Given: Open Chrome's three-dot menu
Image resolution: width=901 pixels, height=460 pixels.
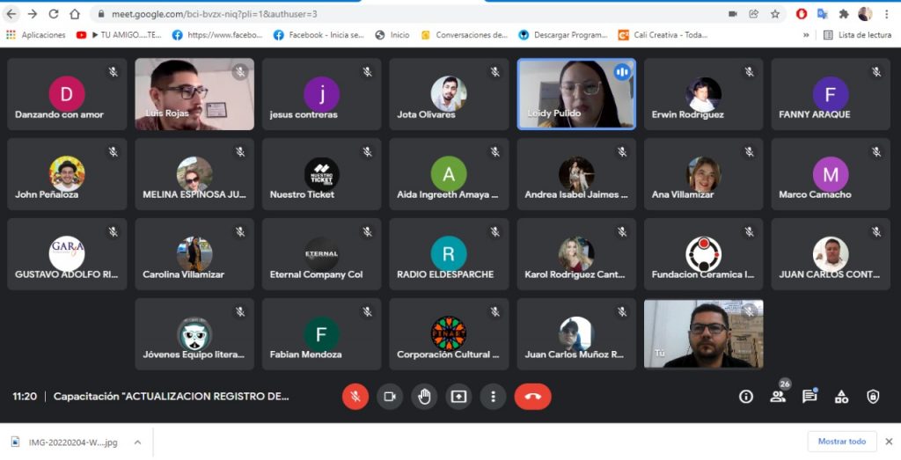Looking at the screenshot, I should (887, 14).
